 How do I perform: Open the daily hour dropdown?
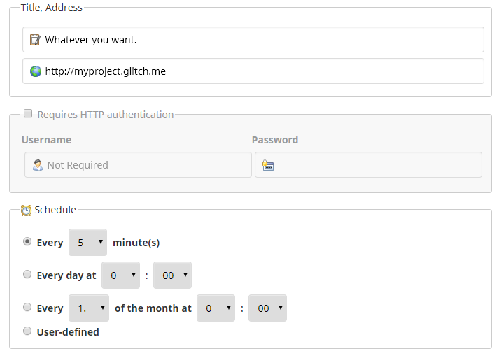(120, 275)
